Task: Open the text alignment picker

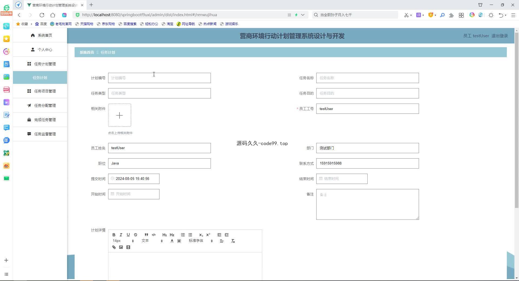Action: 222,241
